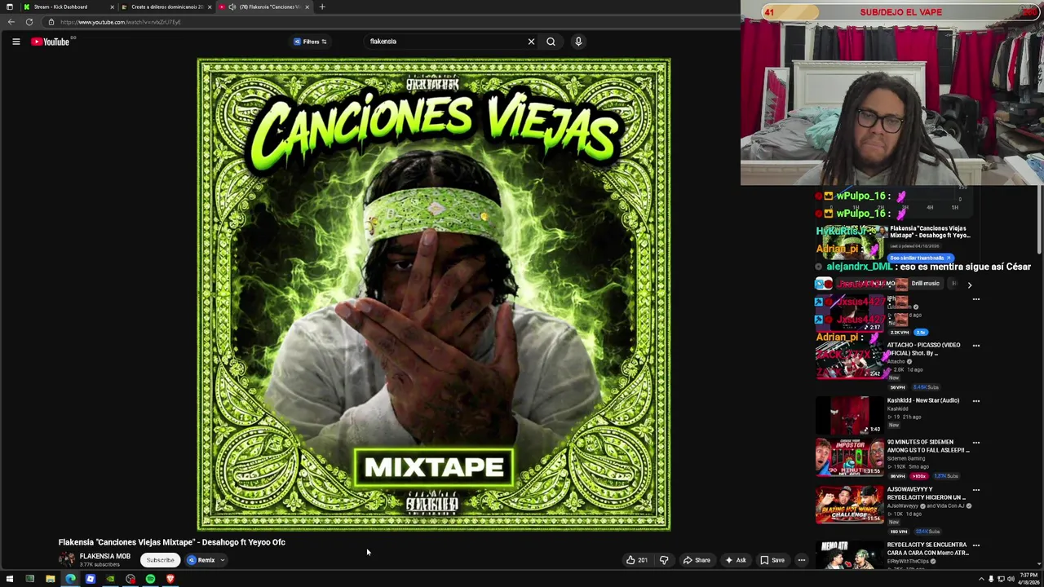
Task: Click the address bar URL
Action: click(x=121, y=22)
